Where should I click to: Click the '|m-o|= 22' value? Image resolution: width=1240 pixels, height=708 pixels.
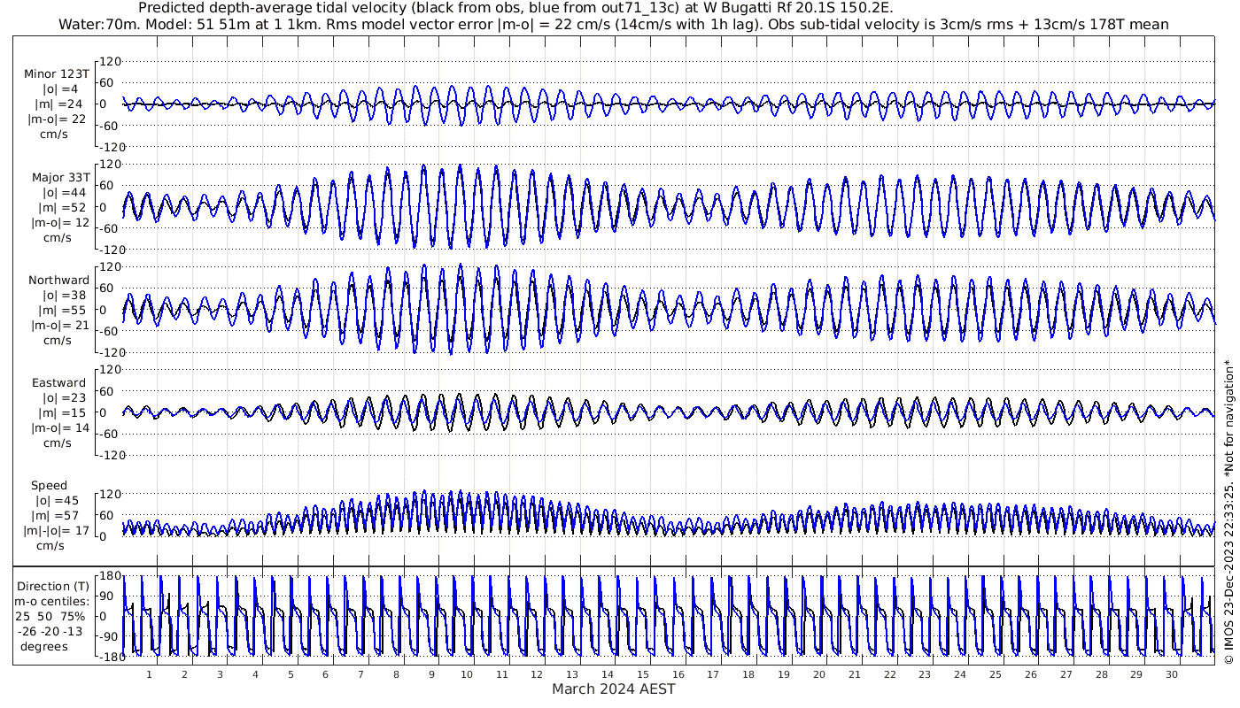pyautogui.click(x=57, y=119)
